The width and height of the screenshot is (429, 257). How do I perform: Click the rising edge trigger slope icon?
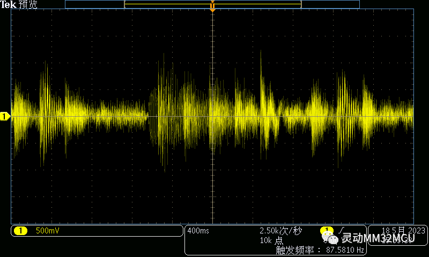point(341,231)
